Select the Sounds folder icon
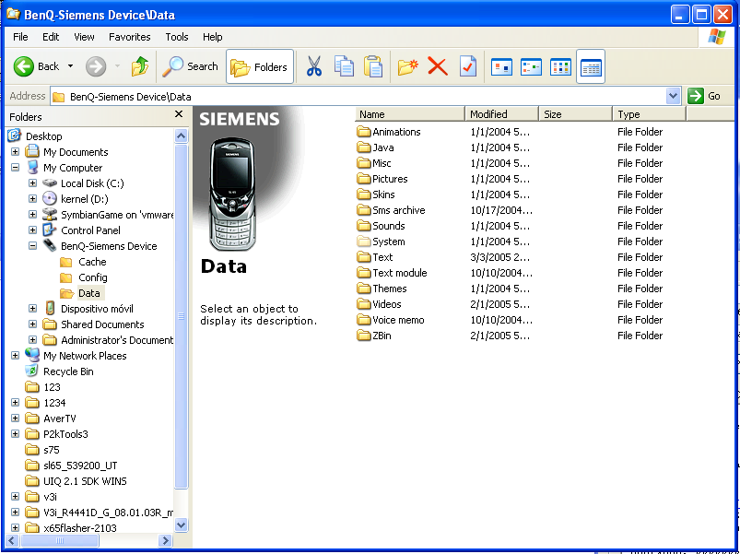 coord(363,226)
